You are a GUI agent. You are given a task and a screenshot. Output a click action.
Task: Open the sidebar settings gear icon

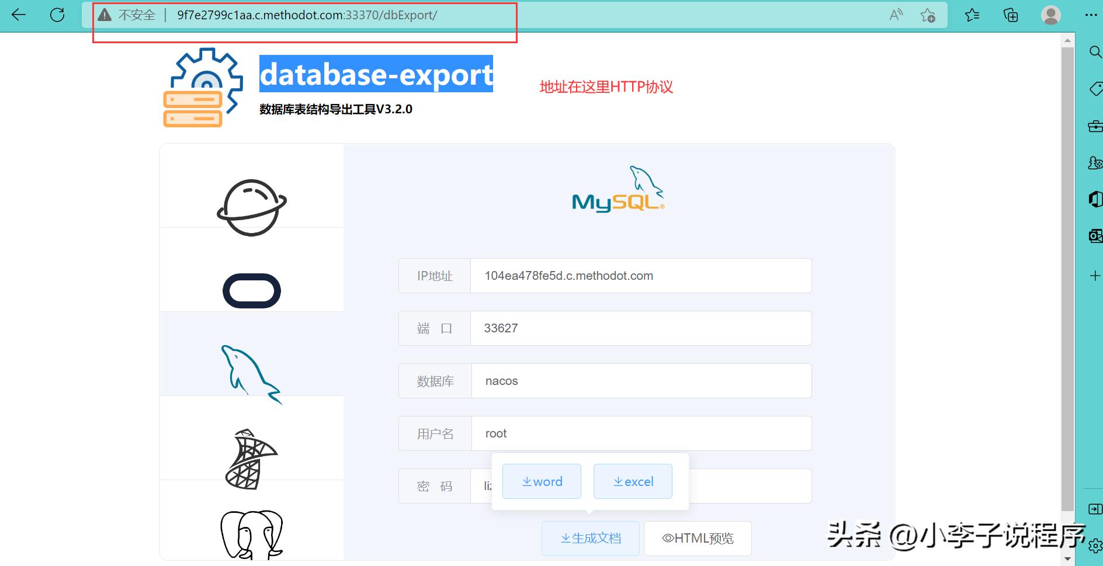pos(1095,546)
